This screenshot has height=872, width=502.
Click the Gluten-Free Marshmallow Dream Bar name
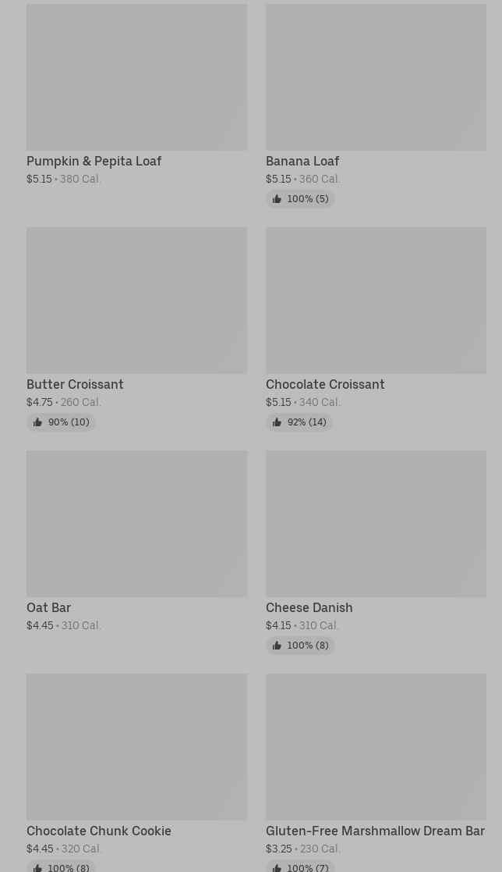376,831
